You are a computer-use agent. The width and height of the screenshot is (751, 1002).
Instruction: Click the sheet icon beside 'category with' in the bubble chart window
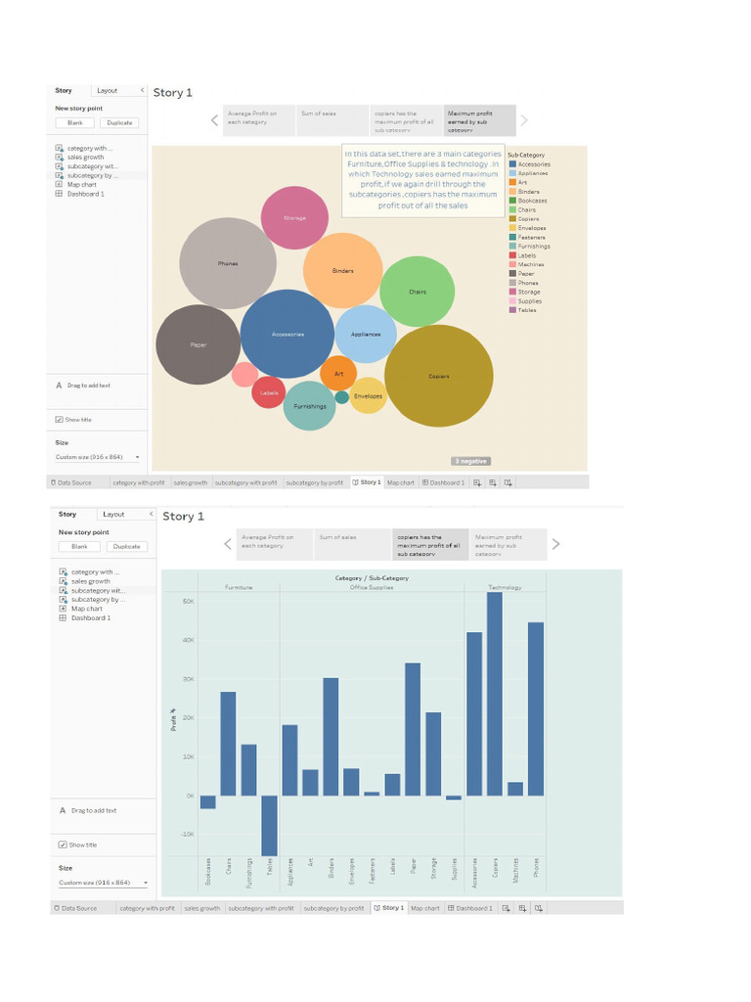pyautogui.click(x=59, y=149)
